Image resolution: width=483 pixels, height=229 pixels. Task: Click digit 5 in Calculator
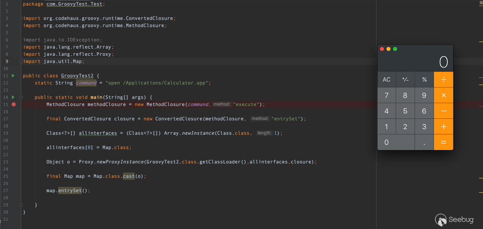[405, 111]
